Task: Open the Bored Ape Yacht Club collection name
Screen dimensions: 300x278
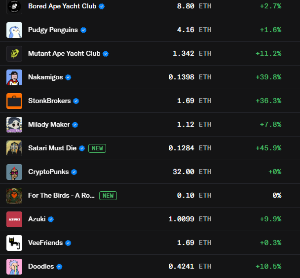Action: 62,6
